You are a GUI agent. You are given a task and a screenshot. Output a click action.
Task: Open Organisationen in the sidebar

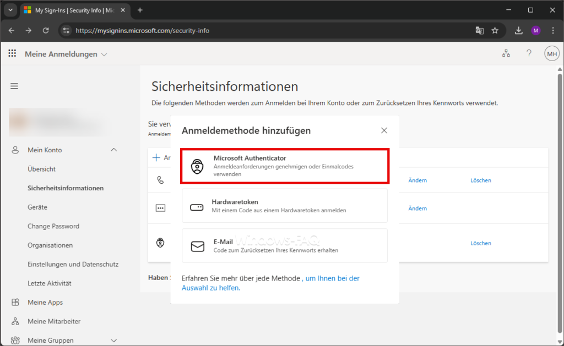point(50,245)
